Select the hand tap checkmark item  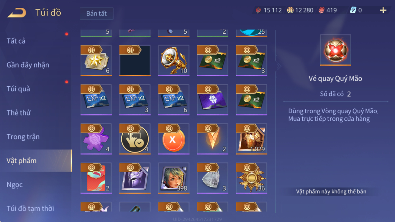point(135,139)
